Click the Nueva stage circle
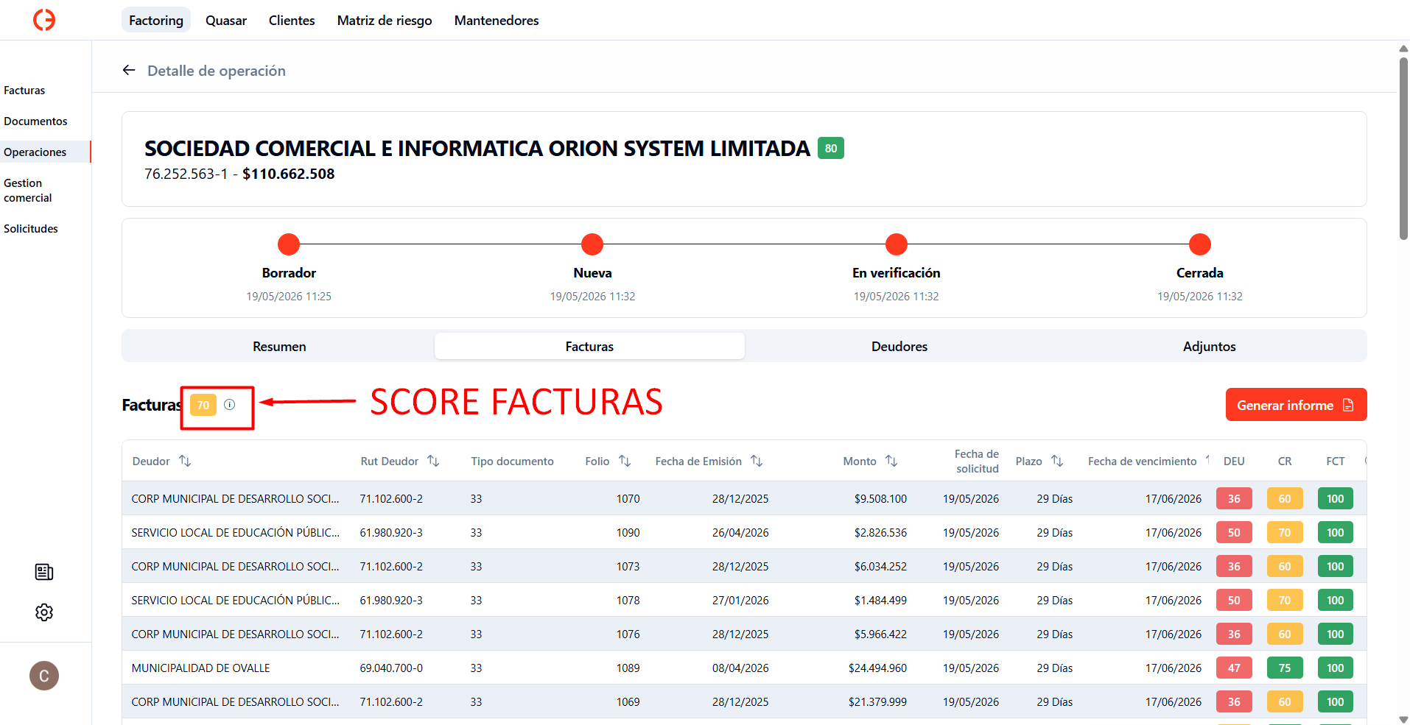Viewport: 1410px width, 725px height. click(592, 244)
